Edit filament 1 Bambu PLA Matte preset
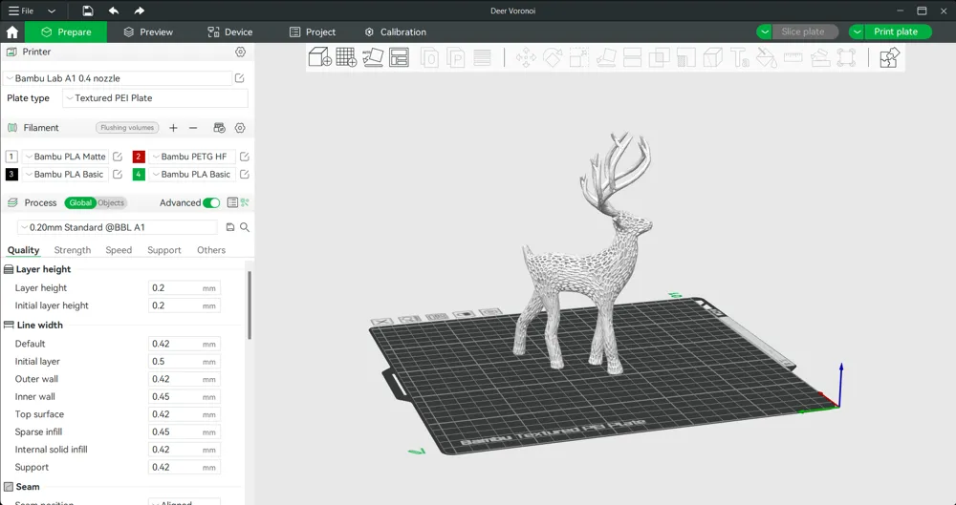Viewport: 956px width, 505px height. pyautogui.click(x=118, y=157)
